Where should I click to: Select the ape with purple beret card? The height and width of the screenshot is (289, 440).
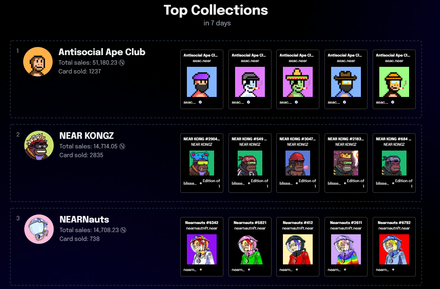click(202, 79)
